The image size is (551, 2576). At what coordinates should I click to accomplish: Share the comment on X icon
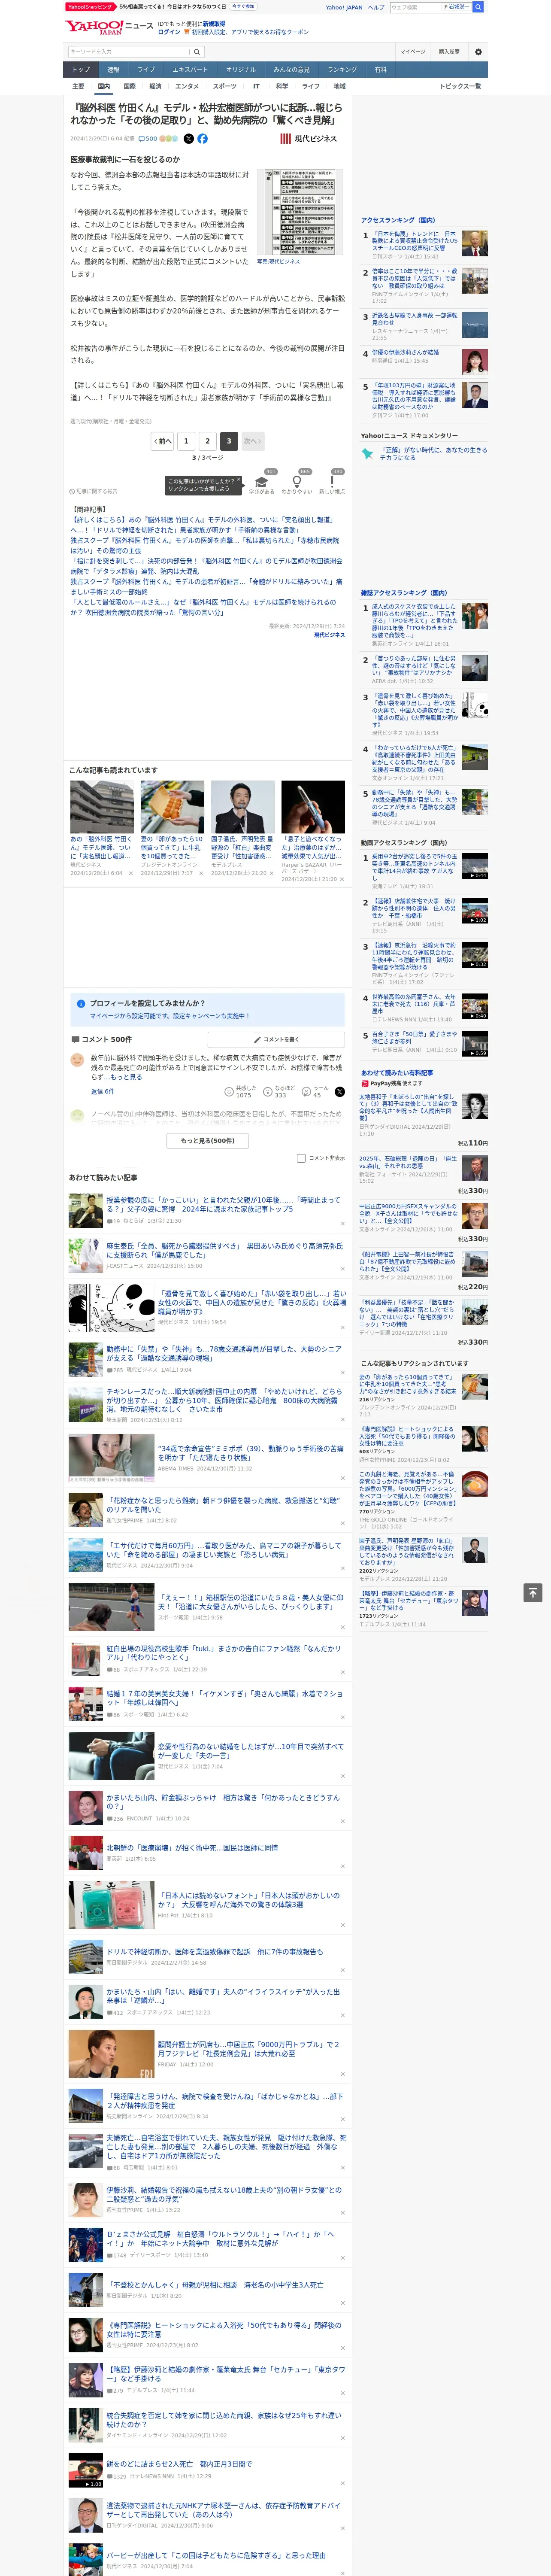coord(339,1091)
